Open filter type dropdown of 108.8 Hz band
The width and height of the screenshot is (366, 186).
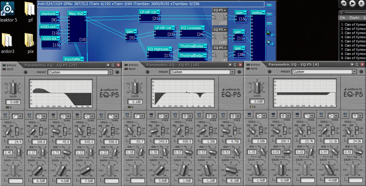[x=44, y=116]
